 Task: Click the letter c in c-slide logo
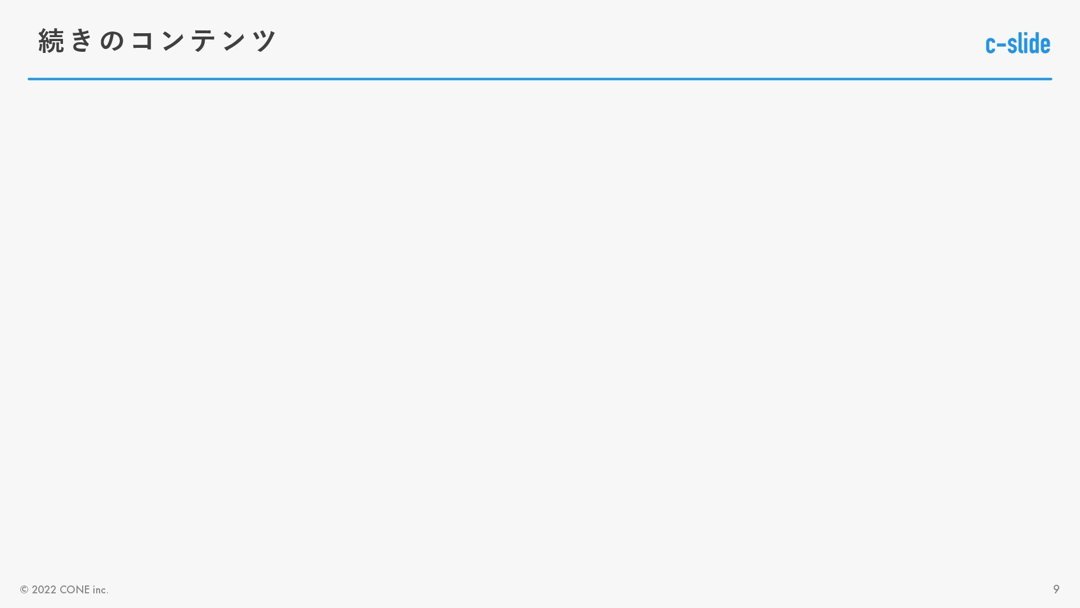(991, 45)
